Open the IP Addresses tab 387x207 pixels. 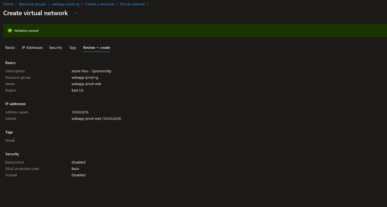point(32,47)
